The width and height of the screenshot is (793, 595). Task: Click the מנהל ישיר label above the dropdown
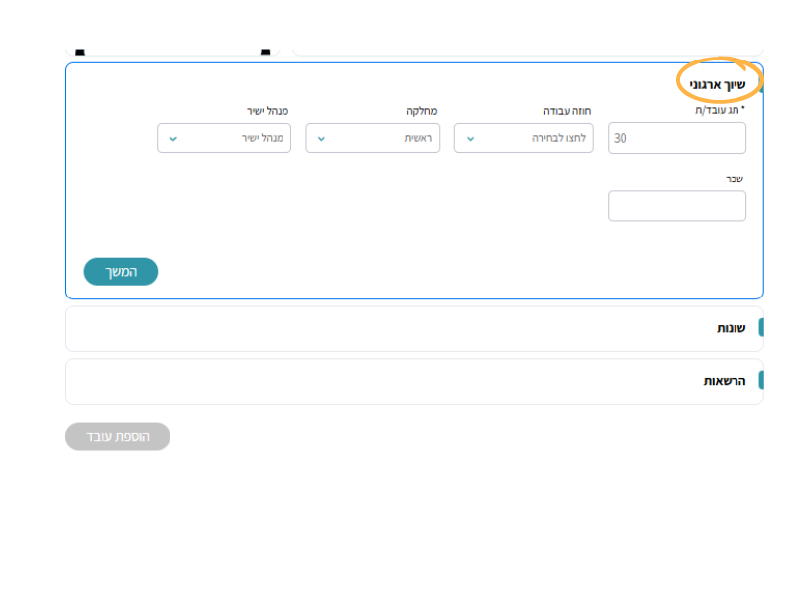click(x=268, y=111)
